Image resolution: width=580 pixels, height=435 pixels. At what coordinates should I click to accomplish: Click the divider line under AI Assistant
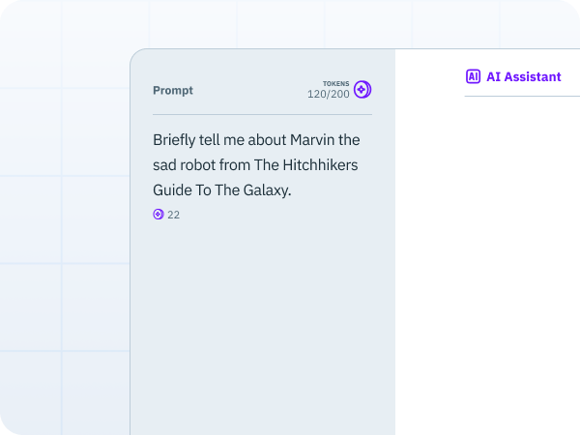coord(522,96)
